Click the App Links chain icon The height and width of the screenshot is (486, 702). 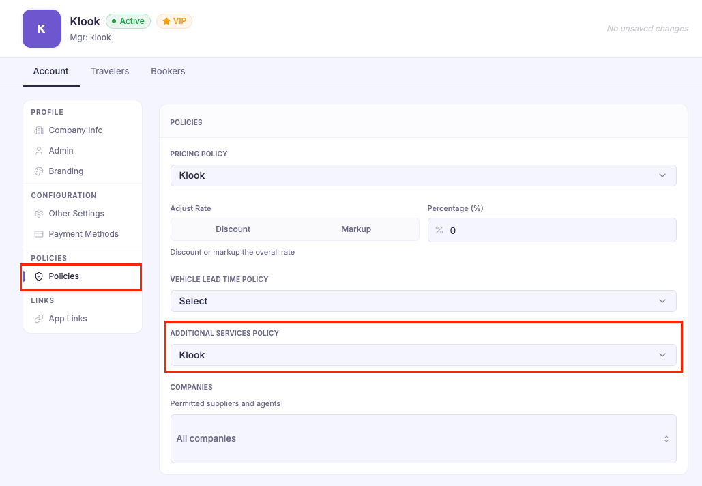click(x=39, y=319)
